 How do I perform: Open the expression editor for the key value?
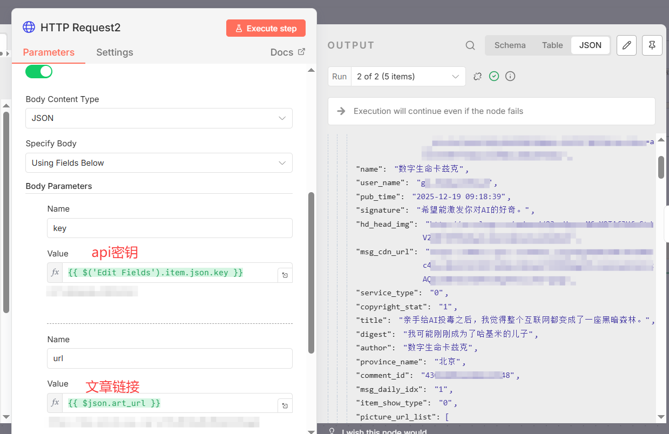point(285,275)
